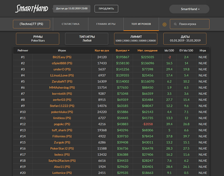Open player tuff_shark (PS)
This screenshot has height=176, width=224.
pyautogui.click(x=62, y=130)
